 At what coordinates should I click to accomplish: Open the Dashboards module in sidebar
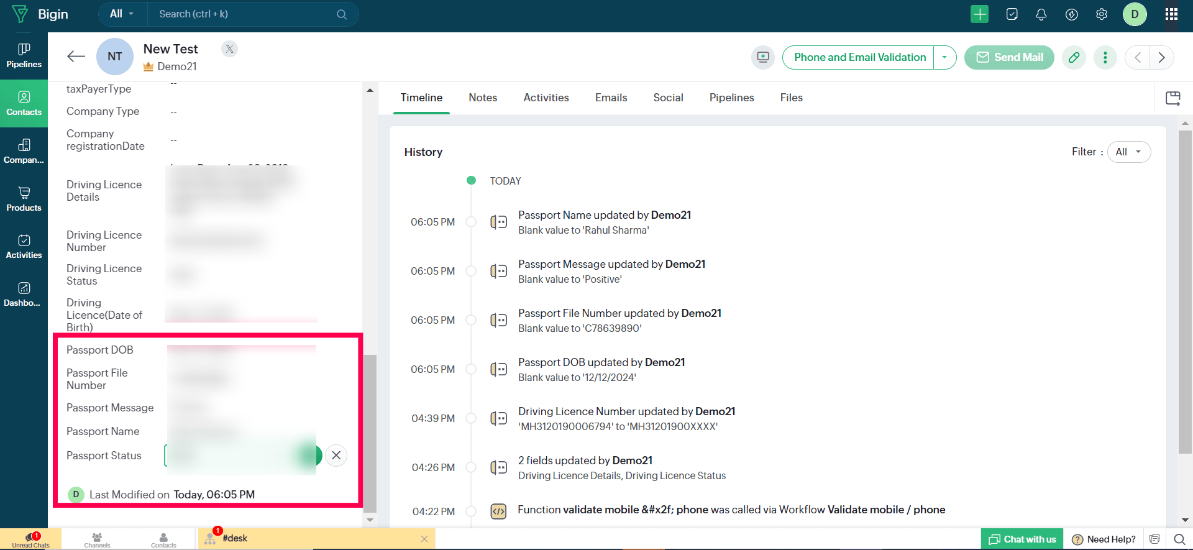coord(24,295)
